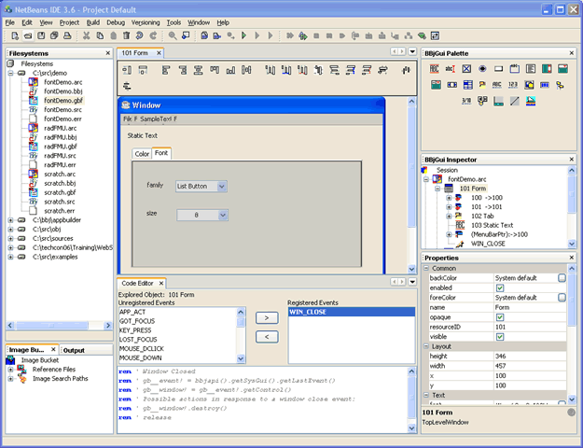This screenshot has height=448, width=583.
Task: Expand Reference Files in Image Bucket
Action: pyautogui.click(x=11, y=370)
